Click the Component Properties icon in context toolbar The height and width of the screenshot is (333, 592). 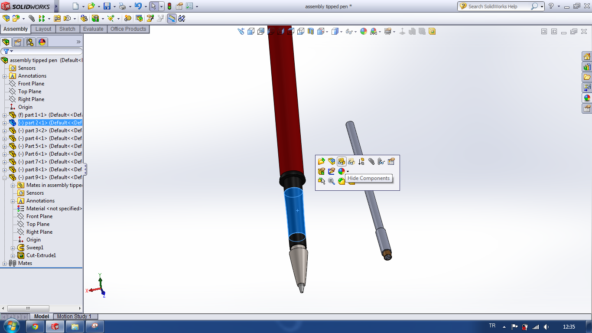pyautogui.click(x=391, y=161)
